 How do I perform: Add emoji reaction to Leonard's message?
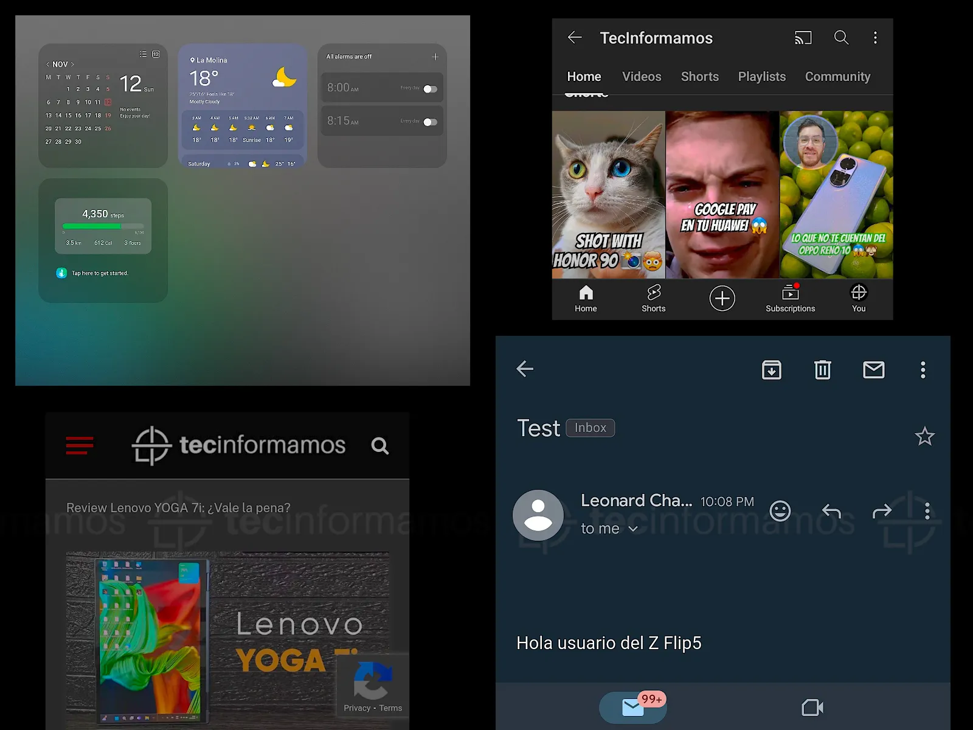780,511
